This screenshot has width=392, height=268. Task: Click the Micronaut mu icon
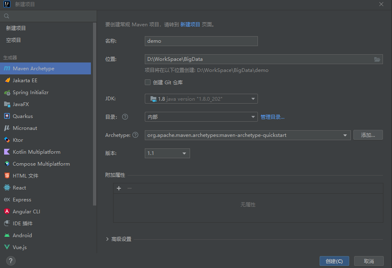coord(7,128)
